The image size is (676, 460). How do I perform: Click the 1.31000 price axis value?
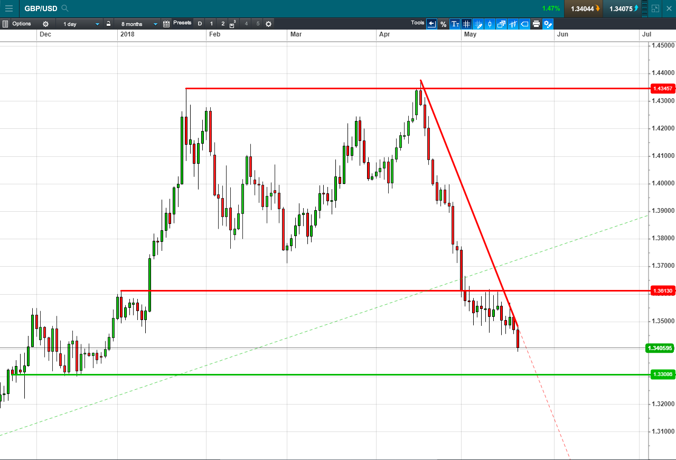pos(662,431)
